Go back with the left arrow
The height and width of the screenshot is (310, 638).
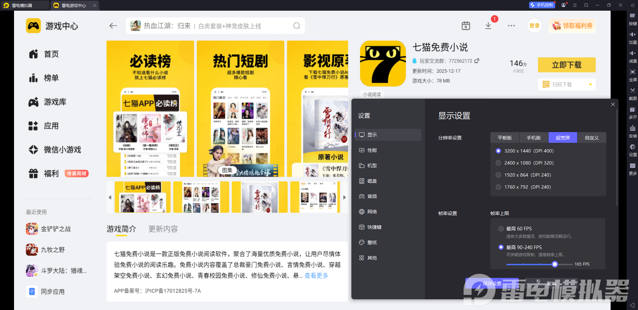(113, 26)
